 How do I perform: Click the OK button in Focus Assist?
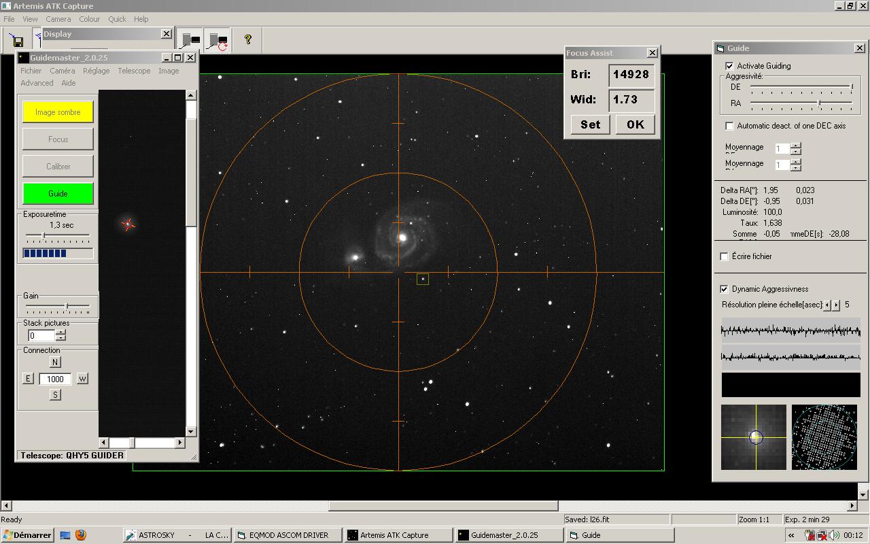(636, 124)
